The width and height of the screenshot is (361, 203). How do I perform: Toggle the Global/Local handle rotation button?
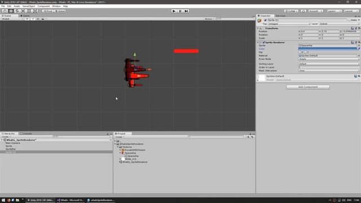(60, 11)
